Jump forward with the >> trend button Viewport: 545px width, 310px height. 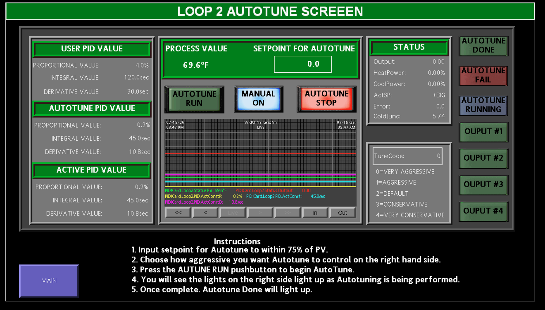288,212
